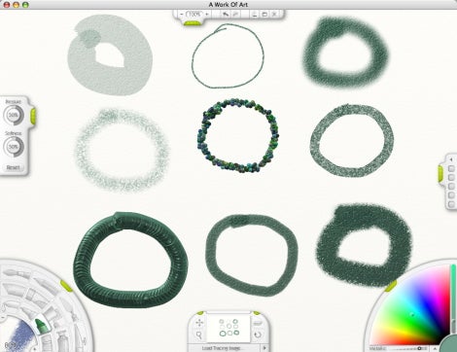Image resolution: width=457 pixels, height=352 pixels.
Task: Click the Reset button in settings panel
Action: 13,167
